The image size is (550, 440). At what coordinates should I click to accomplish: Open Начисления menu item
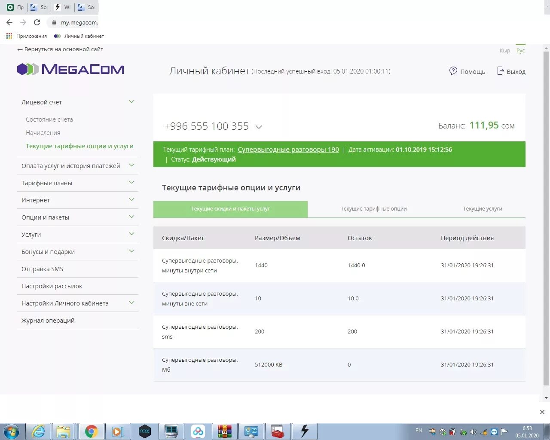click(x=43, y=133)
